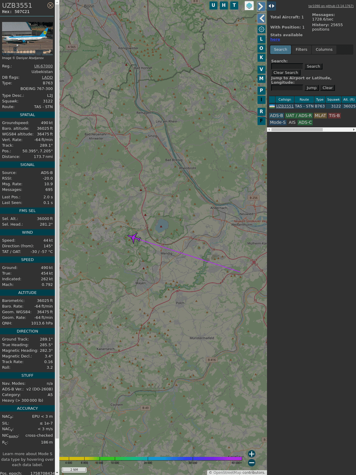The width and height of the screenshot is (356, 475).
Task: Open the Stats available here link
Action: point(275,39)
